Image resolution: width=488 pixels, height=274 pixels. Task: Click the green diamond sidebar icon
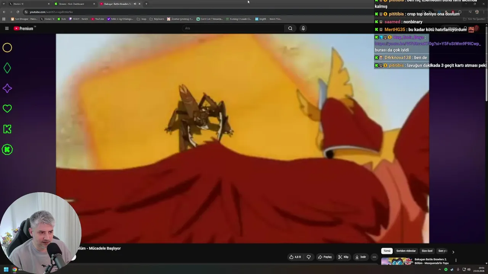pyautogui.click(x=7, y=68)
